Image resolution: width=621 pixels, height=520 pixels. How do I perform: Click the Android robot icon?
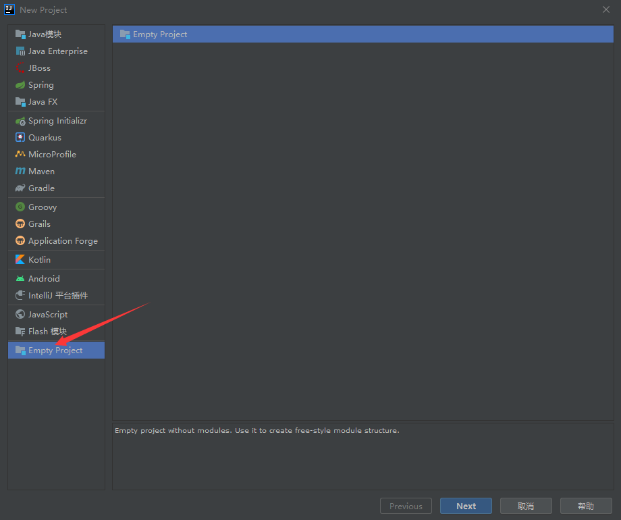[20, 279]
